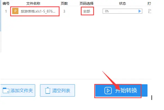164x110 pixels.
Task: Click the 文件名称 column header
Action: click(x=33, y=4)
